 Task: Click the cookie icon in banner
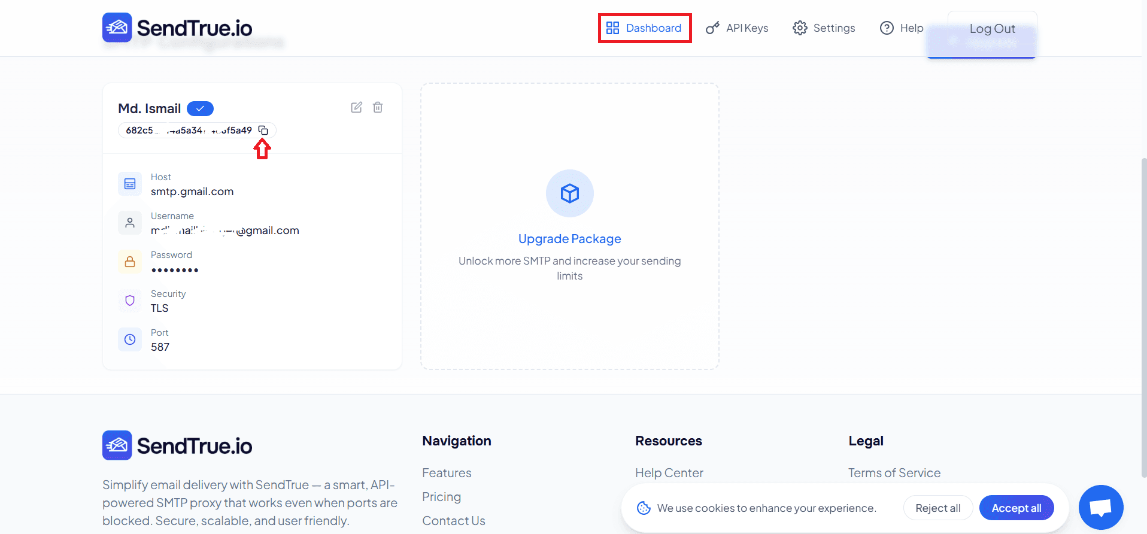(644, 508)
